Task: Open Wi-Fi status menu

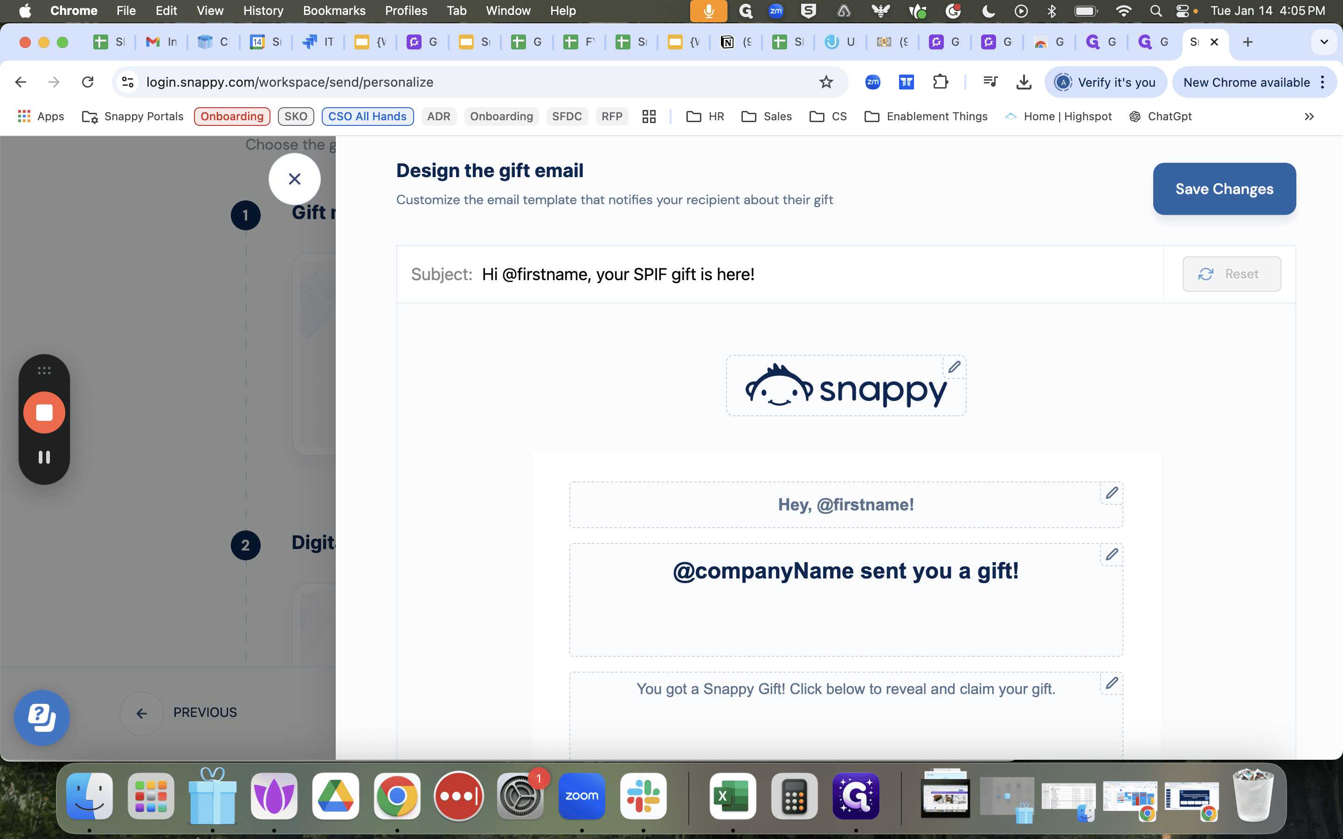Action: [1123, 11]
